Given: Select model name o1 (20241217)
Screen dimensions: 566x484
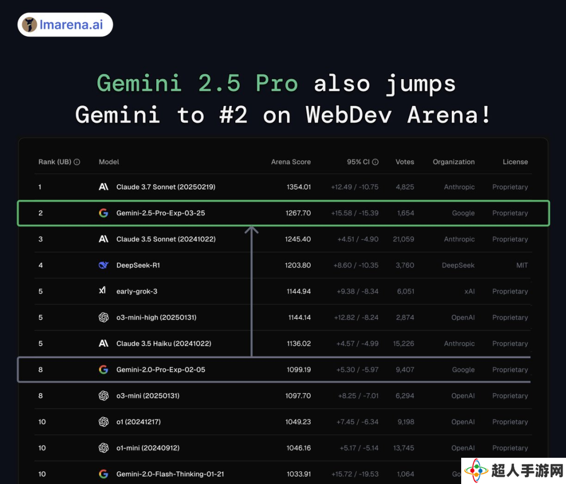Looking at the screenshot, I should tap(138, 422).
